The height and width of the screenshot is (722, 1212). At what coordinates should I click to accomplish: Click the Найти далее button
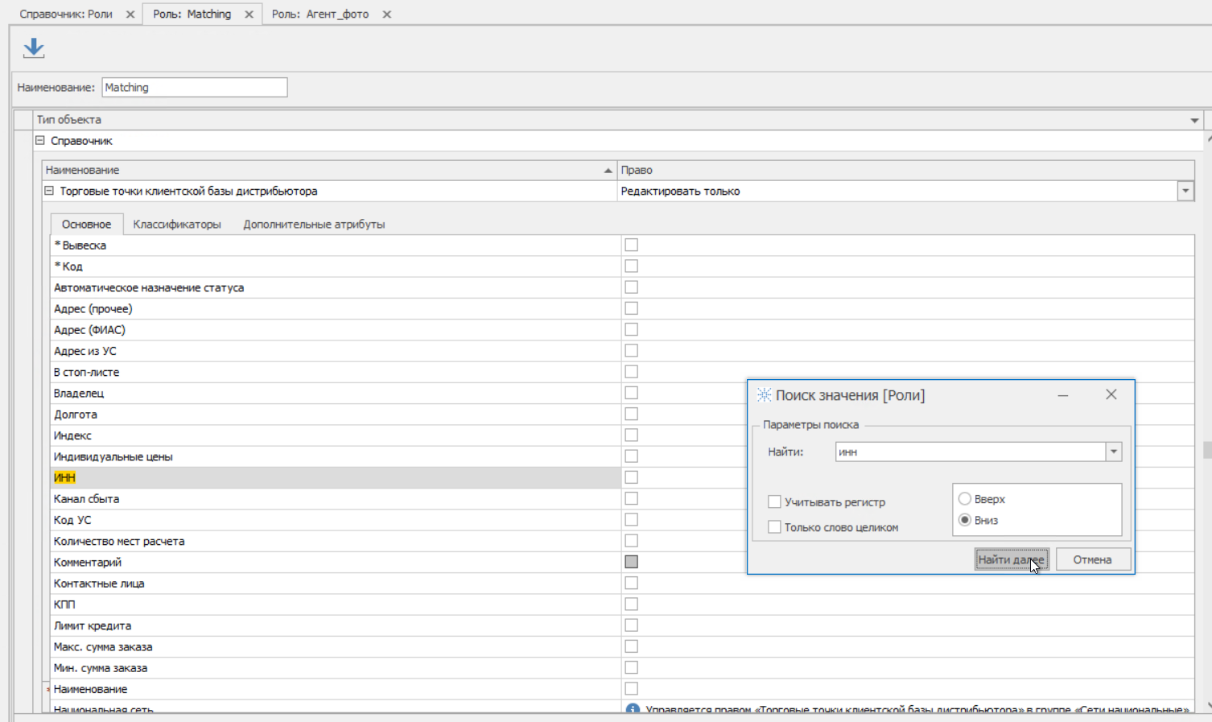point(1012,559)
